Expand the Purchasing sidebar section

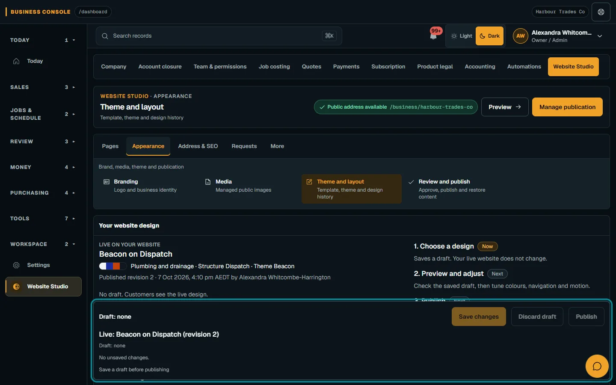click(42, 193)
